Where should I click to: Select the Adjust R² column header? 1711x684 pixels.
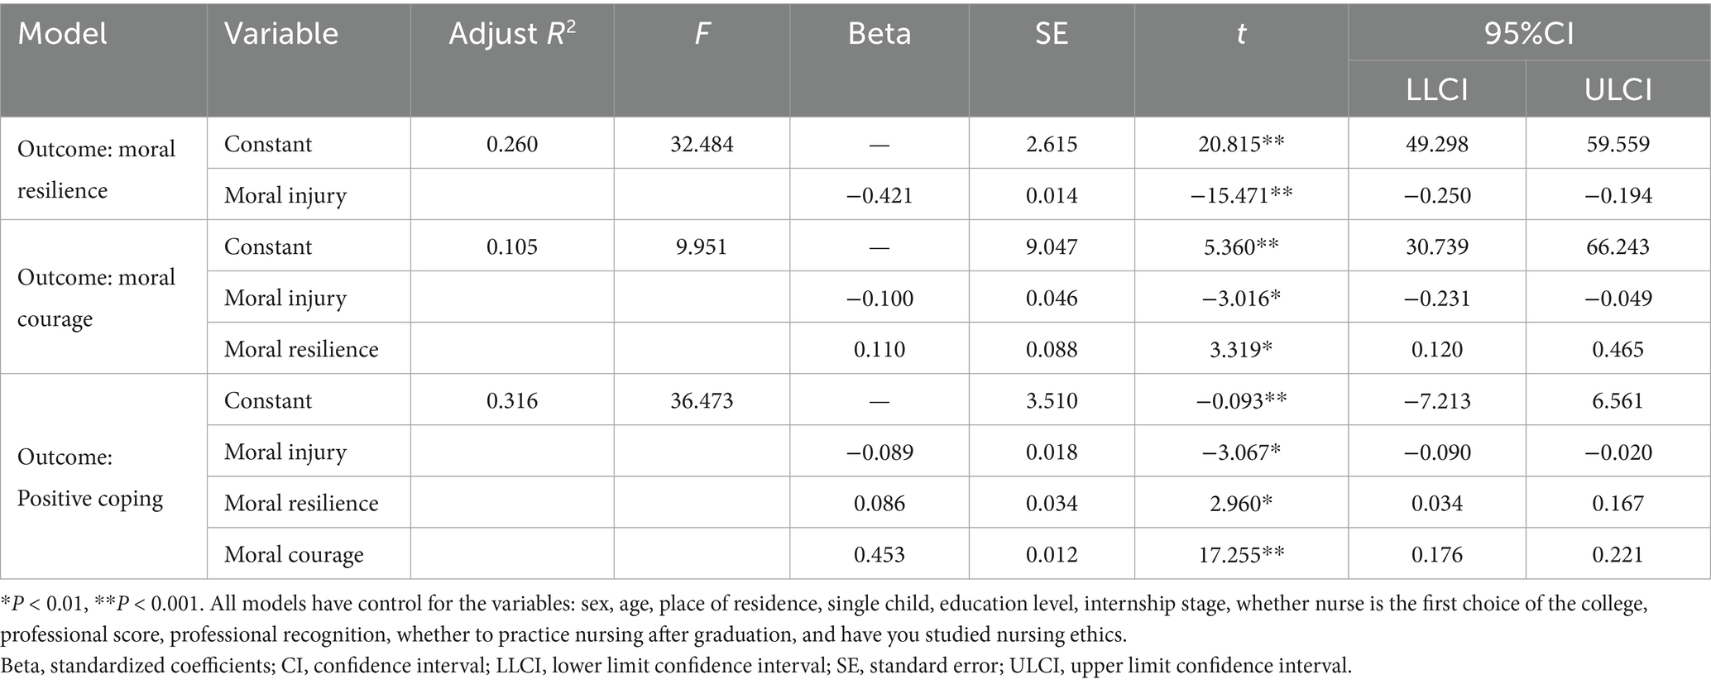click(511, 34)
